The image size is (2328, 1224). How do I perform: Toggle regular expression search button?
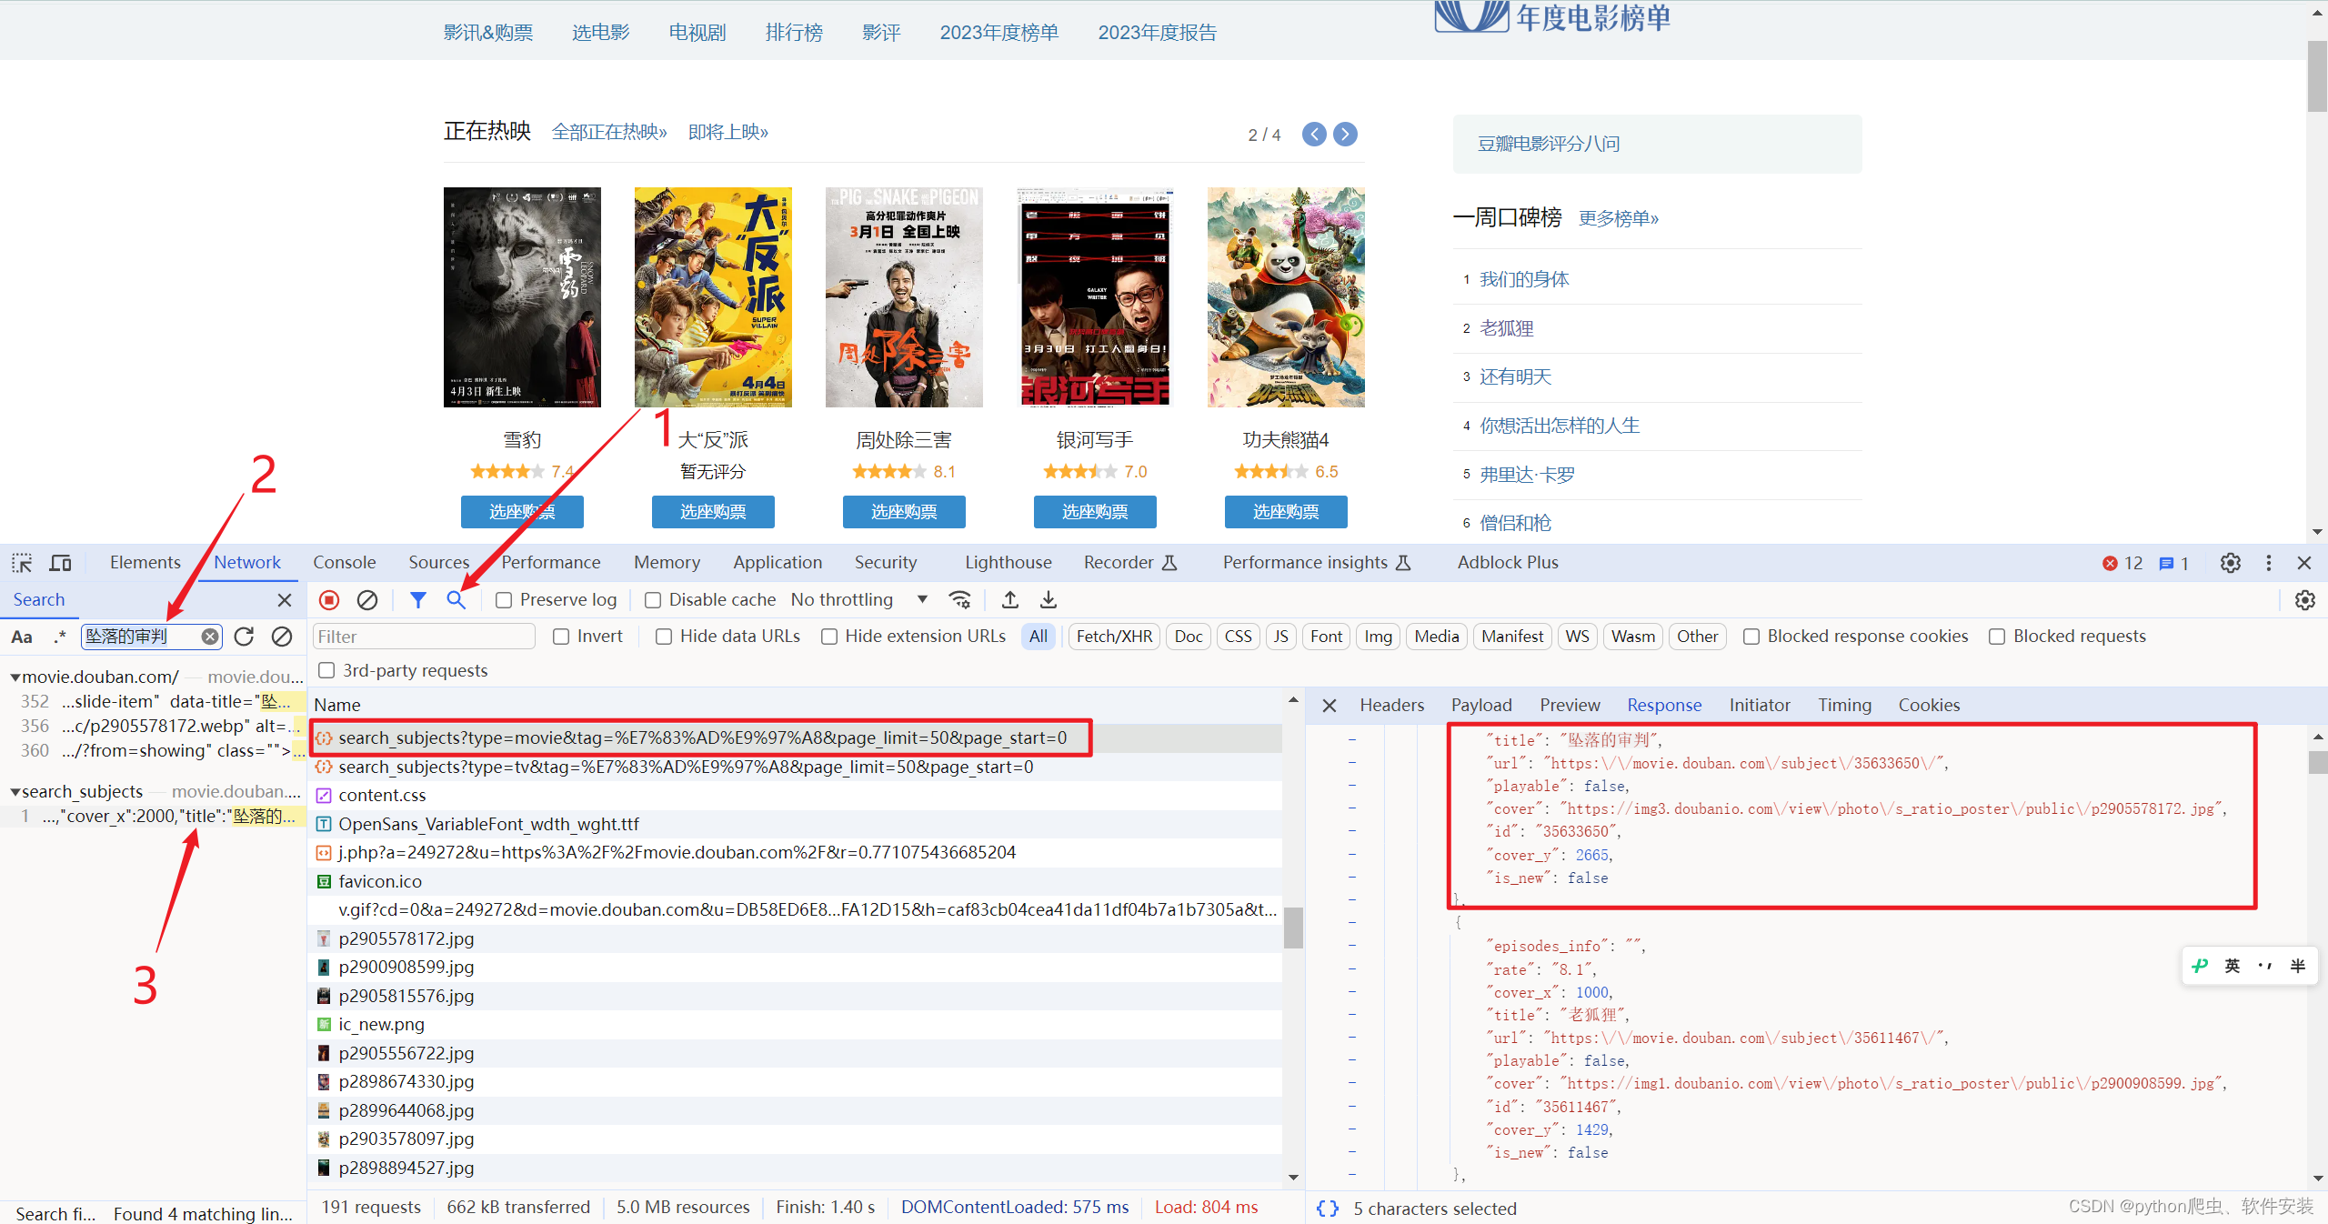click(x=60, y=637)
